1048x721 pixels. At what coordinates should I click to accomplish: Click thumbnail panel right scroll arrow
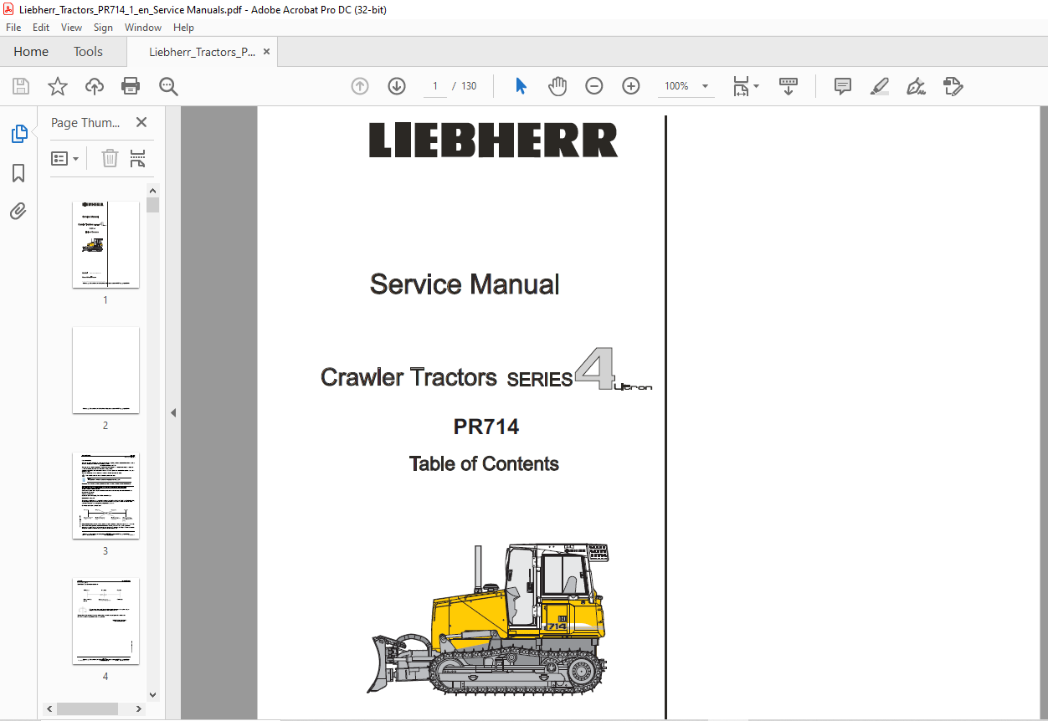pyautogui.click(x=140, y=708)
